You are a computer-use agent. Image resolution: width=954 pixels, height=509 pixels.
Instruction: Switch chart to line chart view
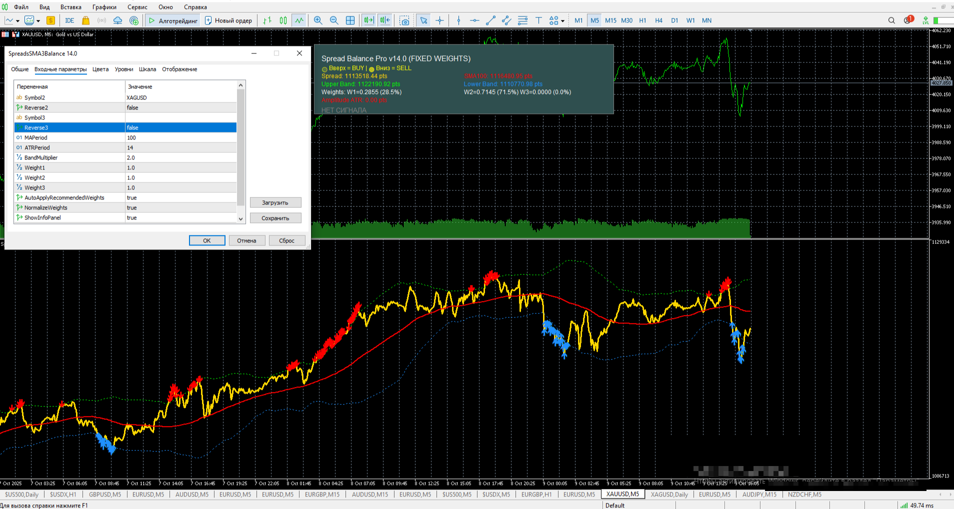[x=299, y=20]
